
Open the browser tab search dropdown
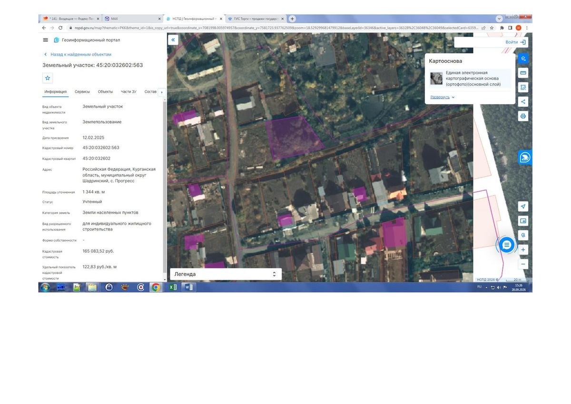pos(499,19)
